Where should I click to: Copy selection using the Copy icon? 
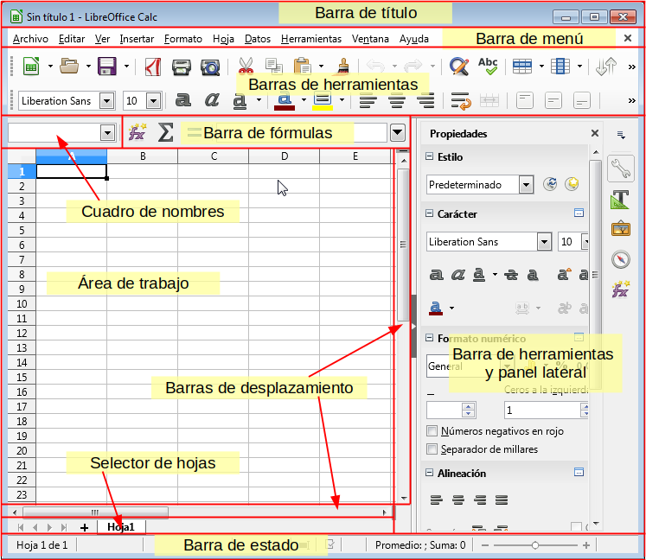pos(274,66)
